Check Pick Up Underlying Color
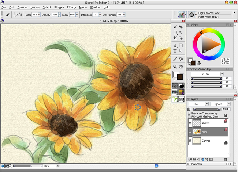This screenshot has width=238, height=172. (189, 117)
